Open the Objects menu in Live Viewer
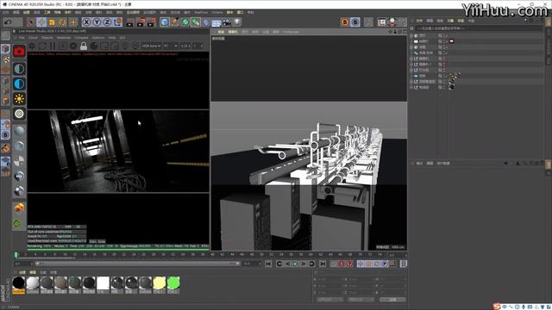 pos(47,38)
